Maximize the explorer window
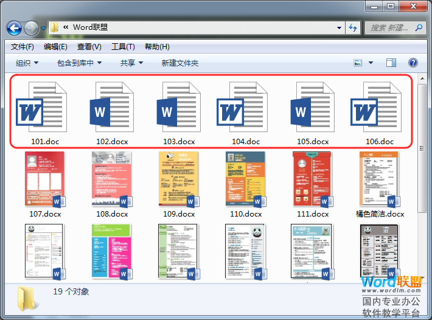 pos(391,6)
